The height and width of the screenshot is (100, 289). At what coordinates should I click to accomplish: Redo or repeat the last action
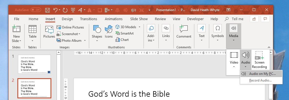pos(65,10)
